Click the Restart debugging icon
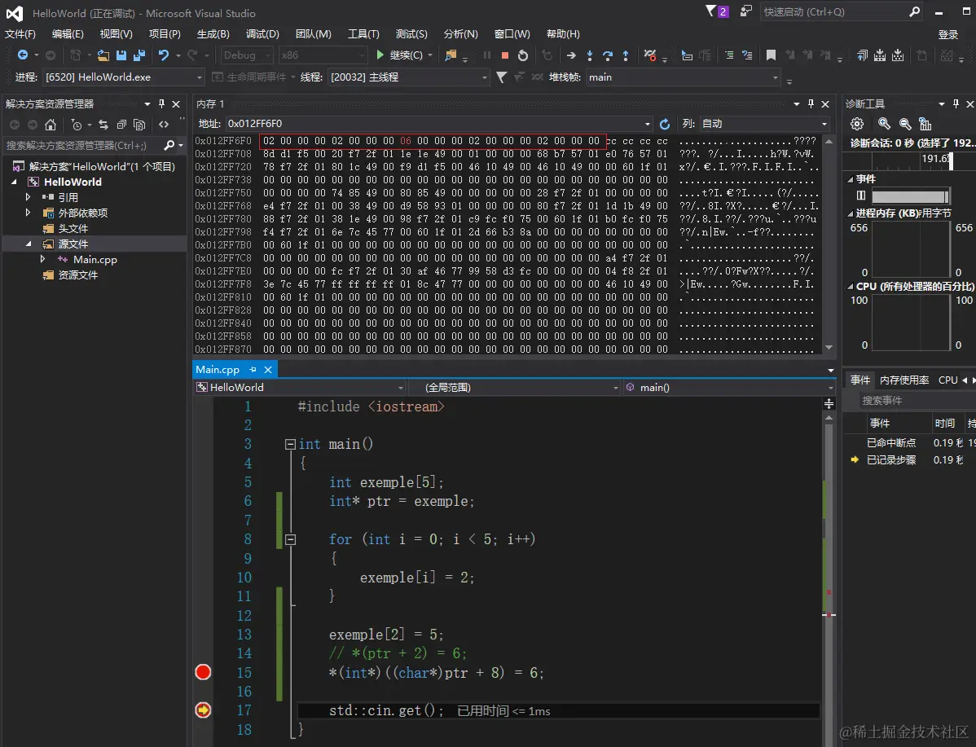Viewport: 976px width, 747px height. click(x=523, y=55)
